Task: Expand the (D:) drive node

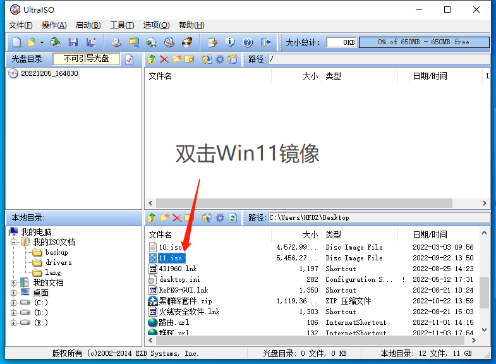Action: (x=14, y=313)
